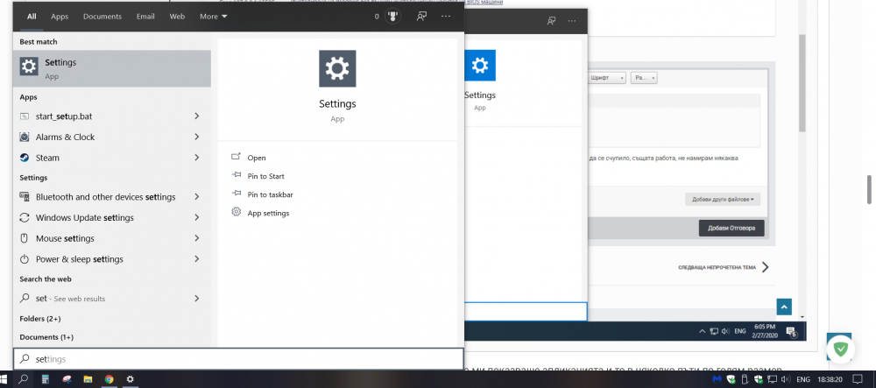
Task: Choose Pin to Start for Settings
Action: [257, 176]
